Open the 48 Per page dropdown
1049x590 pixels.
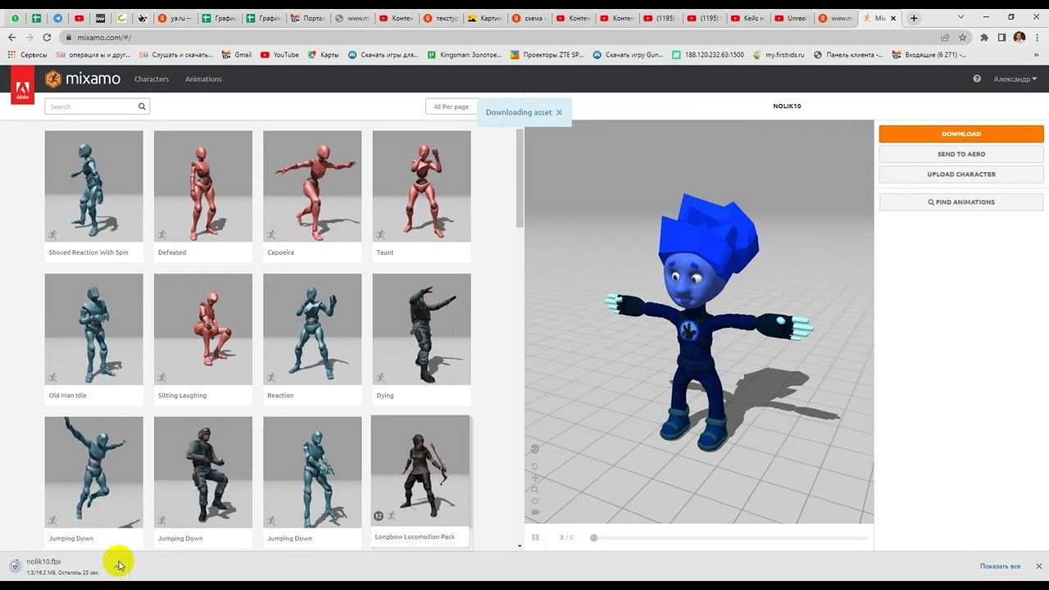pyautogui.click(x=451, y=107)
